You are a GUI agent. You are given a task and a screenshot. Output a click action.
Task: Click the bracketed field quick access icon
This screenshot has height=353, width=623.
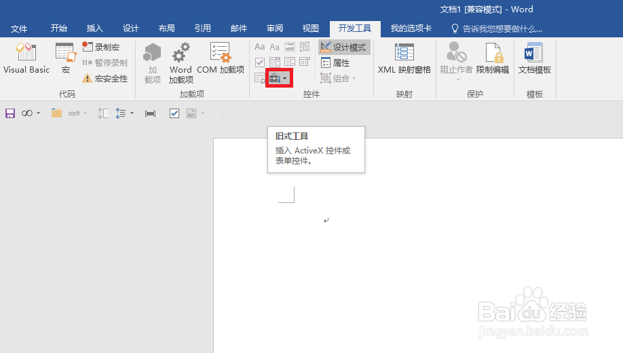[150, 113]
